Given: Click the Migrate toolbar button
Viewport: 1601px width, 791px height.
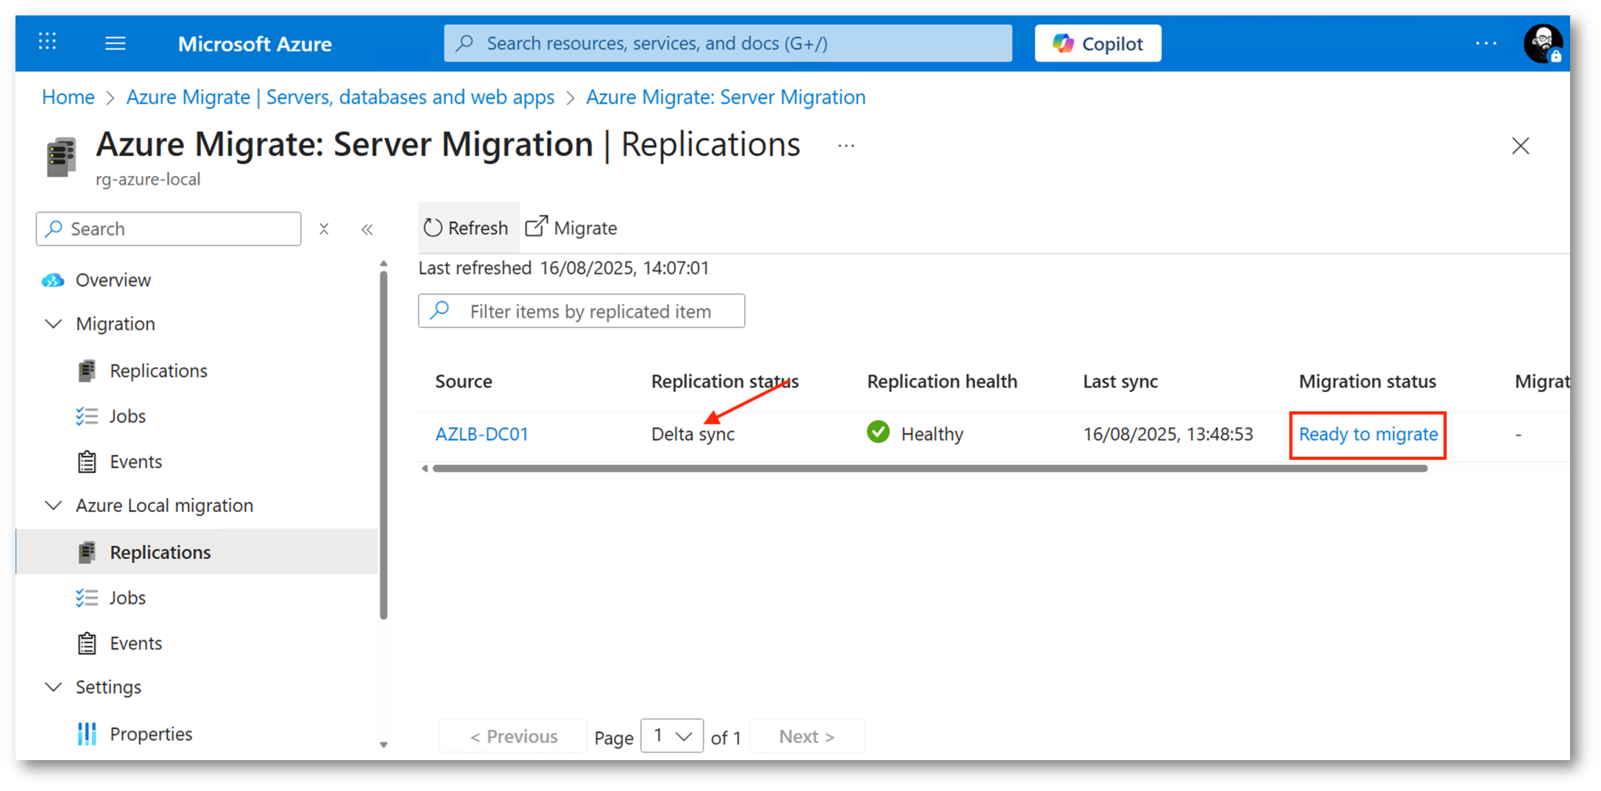Looking at the screenshot, I should tap(571, 228).
